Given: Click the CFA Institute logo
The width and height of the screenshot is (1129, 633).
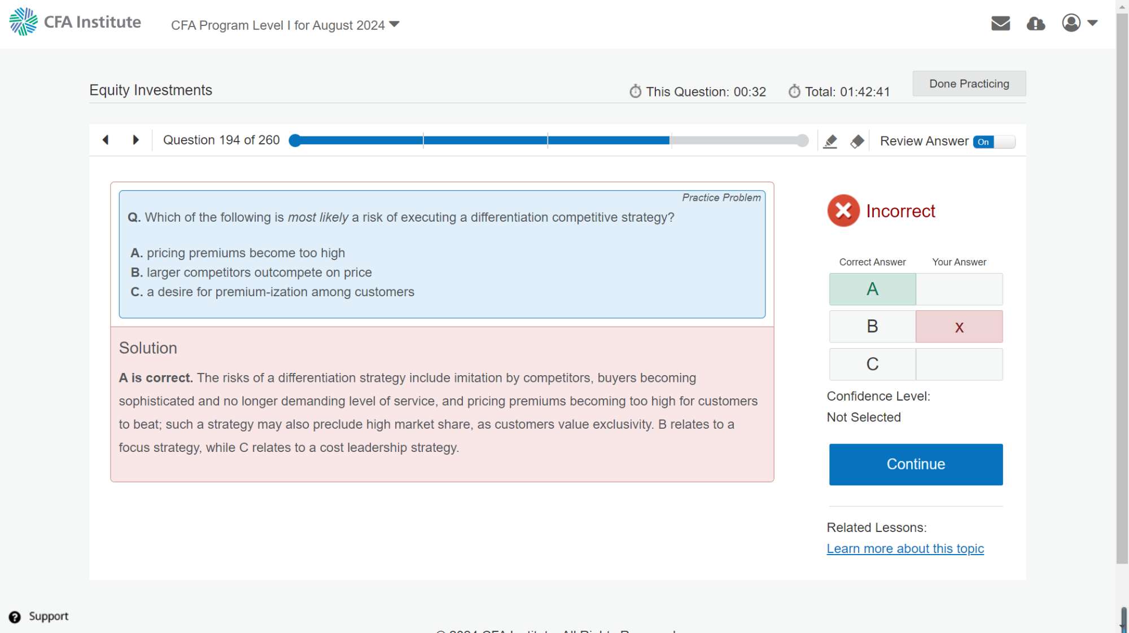Looking at the screenshot, I should (x=75, y=22).
